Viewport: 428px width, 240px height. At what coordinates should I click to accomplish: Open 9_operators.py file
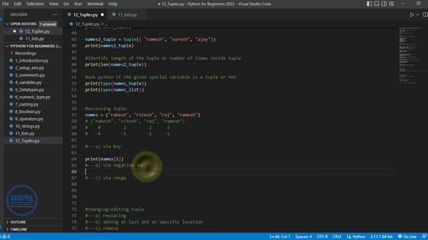click(x=29, y=119)
